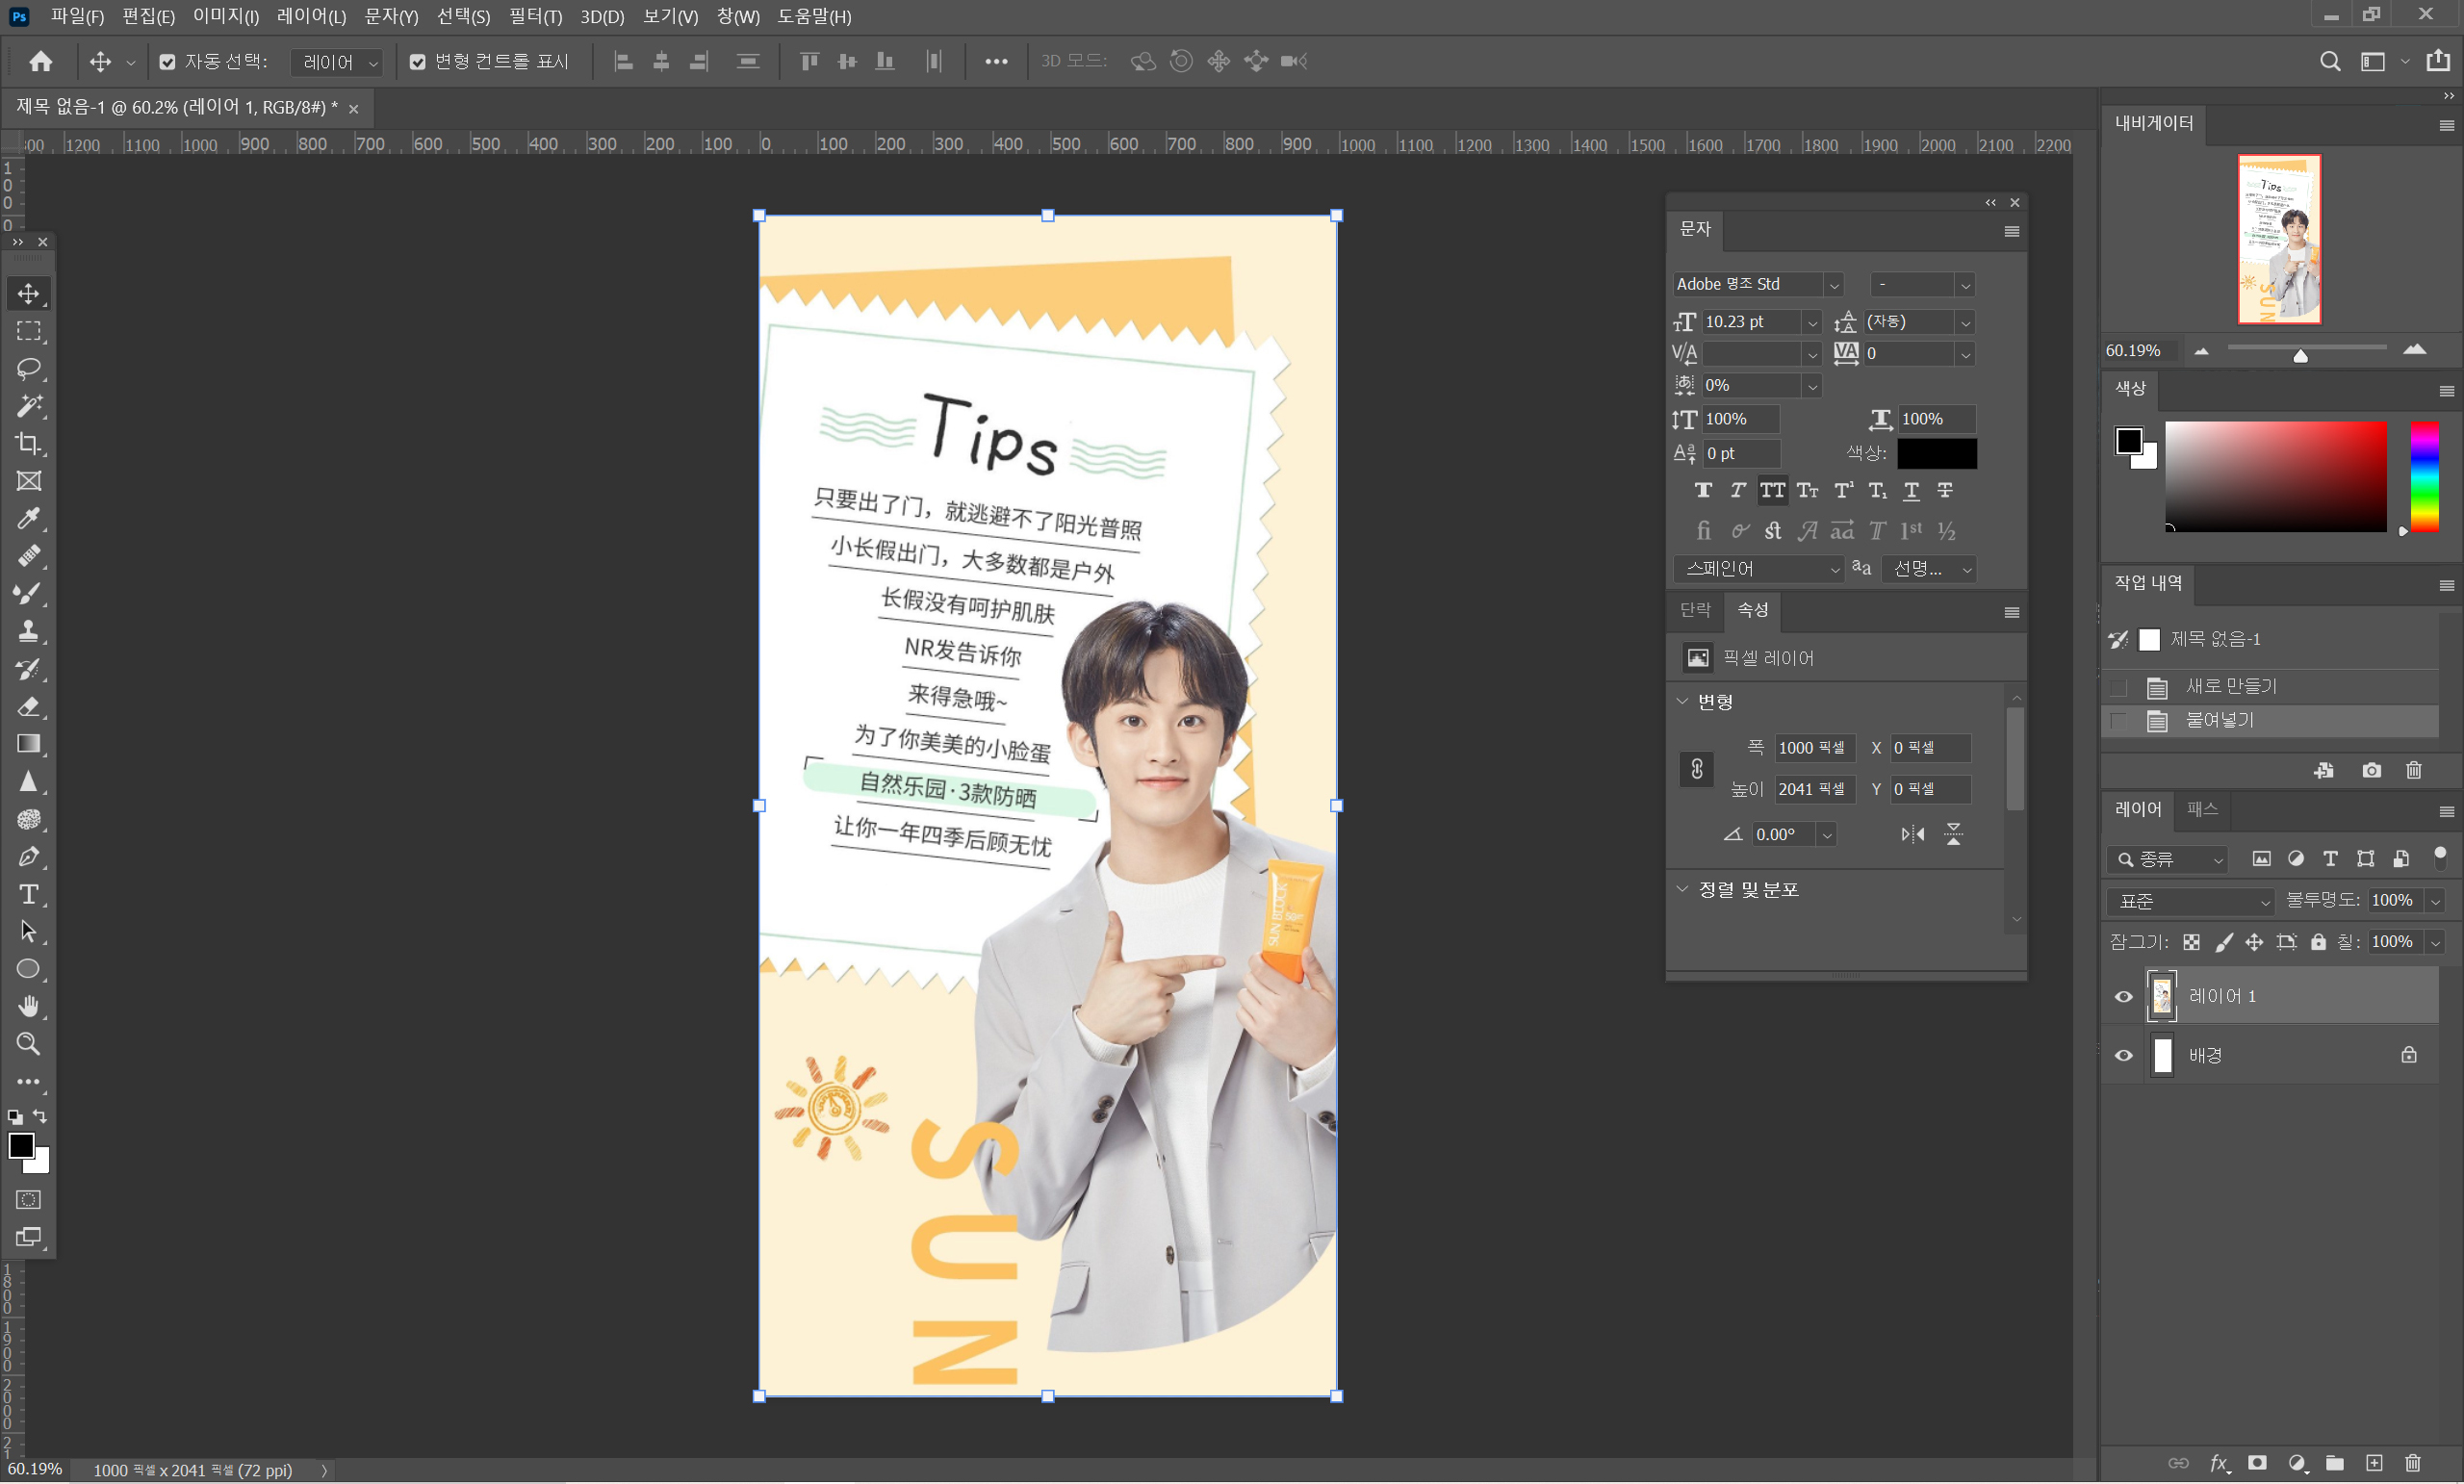
Task: Click the black text color swatch
Action: click(1936, 454)
